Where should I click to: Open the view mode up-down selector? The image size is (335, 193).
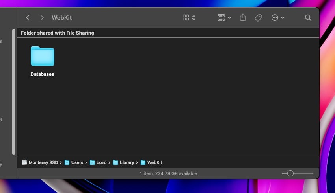194,18
